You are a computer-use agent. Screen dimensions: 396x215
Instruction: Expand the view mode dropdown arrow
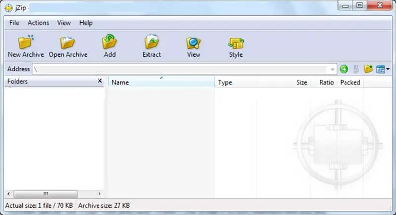(x=388, y=69)
